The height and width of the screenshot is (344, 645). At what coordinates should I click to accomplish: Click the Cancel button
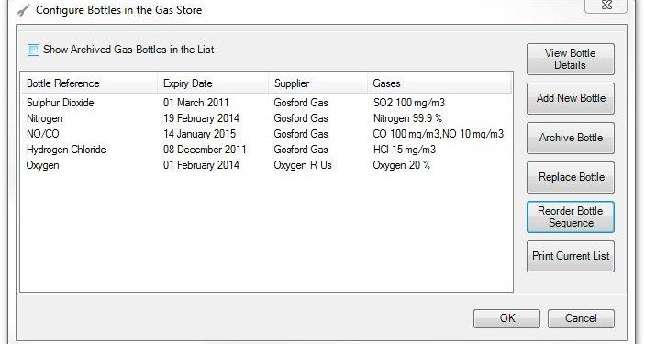pos(582,318)
